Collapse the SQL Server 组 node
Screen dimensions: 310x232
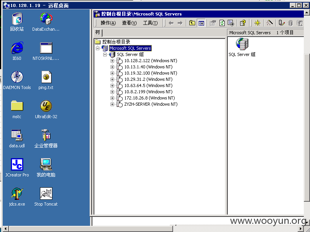105,54
